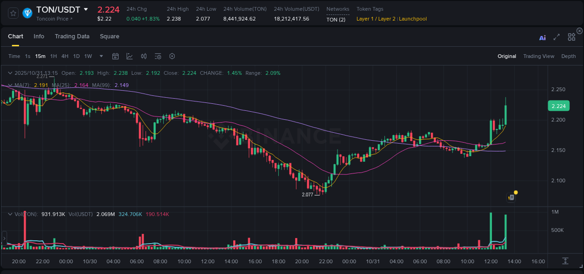Expand chart to fullscreen view
This screenshot has width=584, height=274.
pos(556,38)
